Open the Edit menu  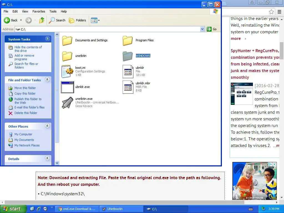point(15,11)
